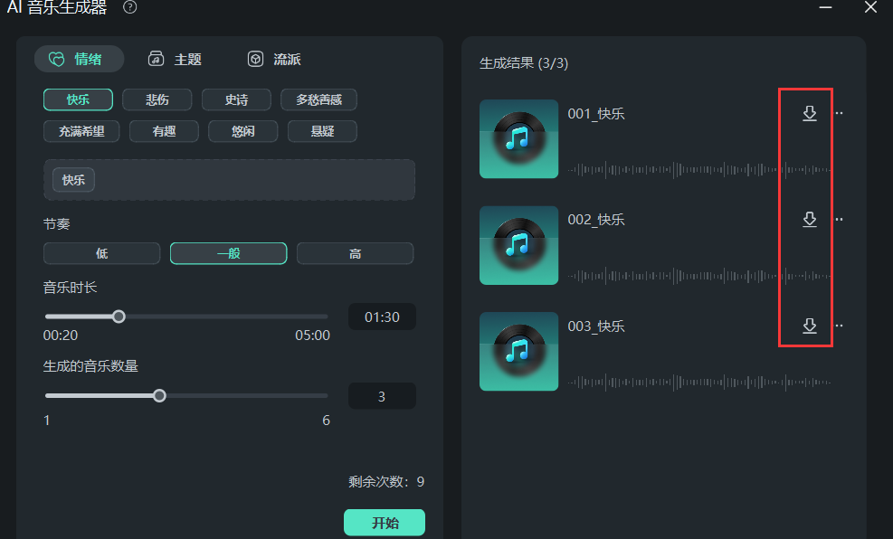Click the 流派 tab genre icon
The image size is (893, 539).
[254, 59]
